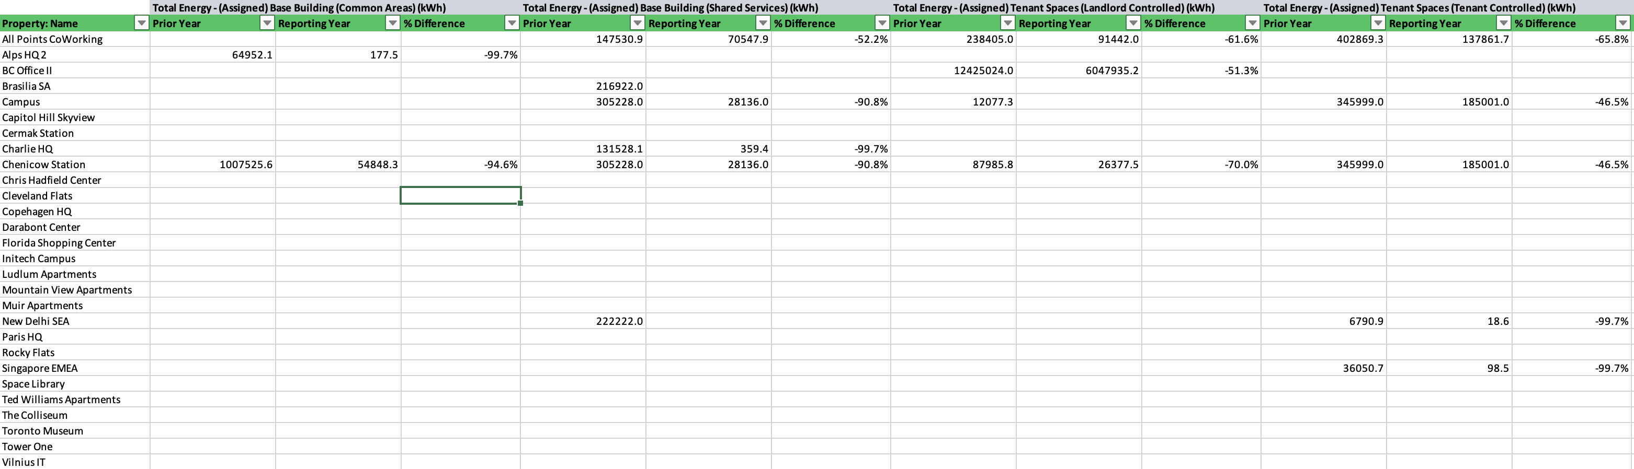The height and width of the screenshot is (469, 1634).
Task: Open Landlord Controlled Reporting Year filter arrow
Action: tap(1133, 24)
